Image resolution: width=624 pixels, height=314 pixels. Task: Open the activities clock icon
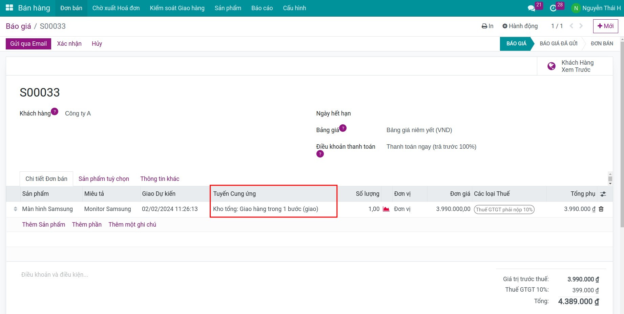pyautogui.click(x=553, y=8)
